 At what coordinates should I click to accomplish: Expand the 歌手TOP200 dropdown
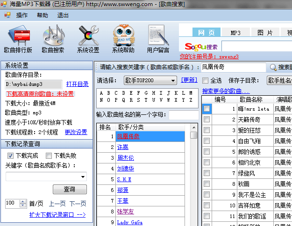pos(173,80)
